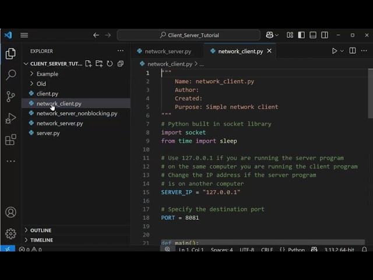Viewport: 373px width, 280px height.
Task: Open editor More Actions ellipsis
Action: (364, 51)
